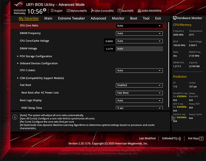Switch to EzMode(F7)
Screen dimensions: 206x161
coord(171,138)
